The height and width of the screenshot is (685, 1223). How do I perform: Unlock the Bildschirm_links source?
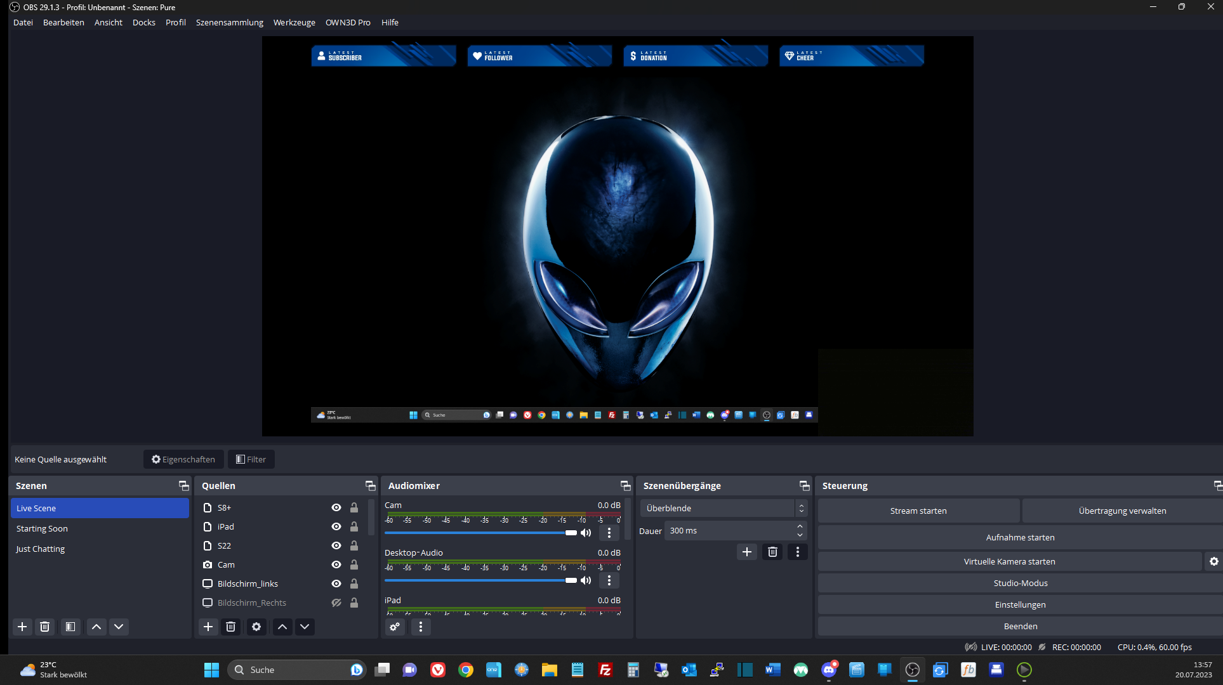354,584
